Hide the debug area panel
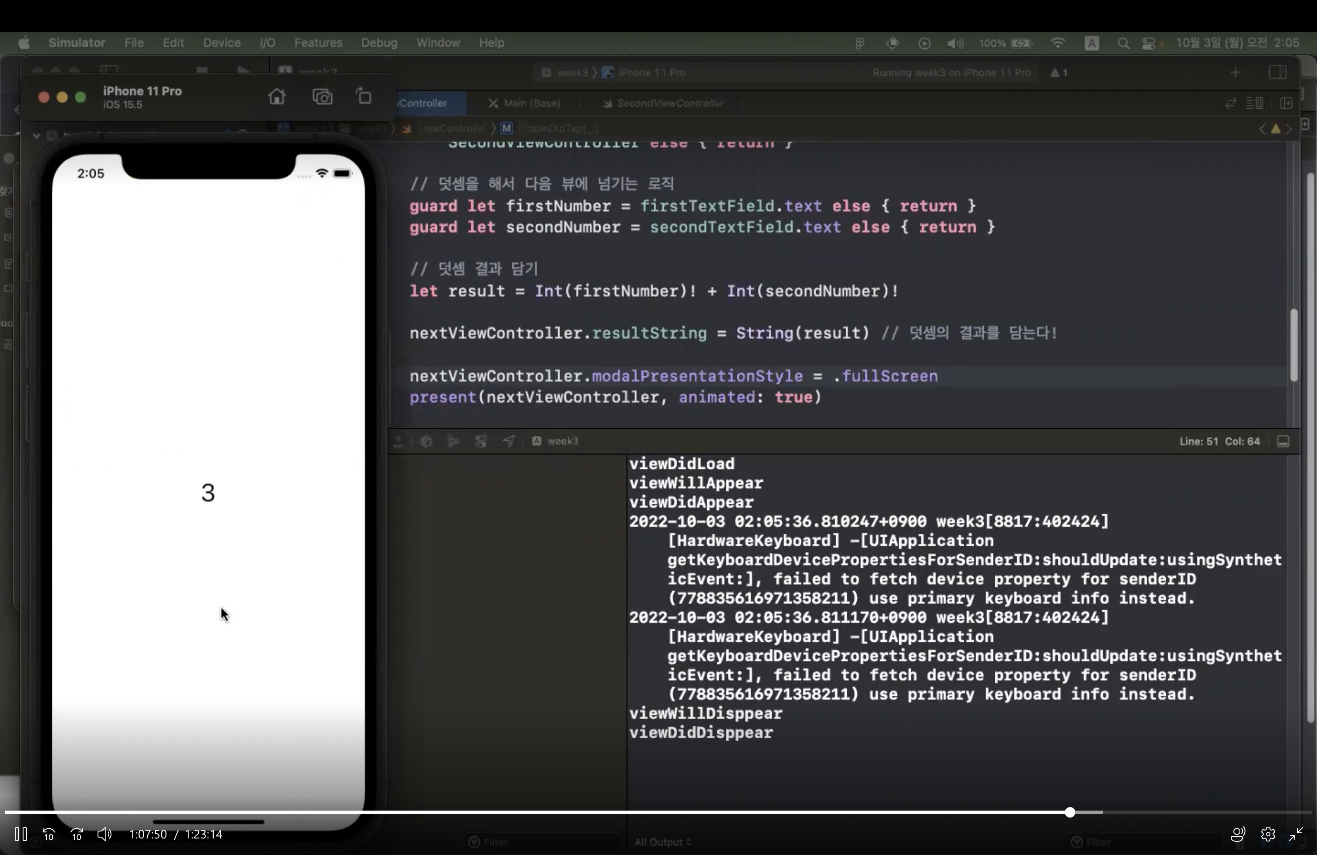 tap(1283, 441)
